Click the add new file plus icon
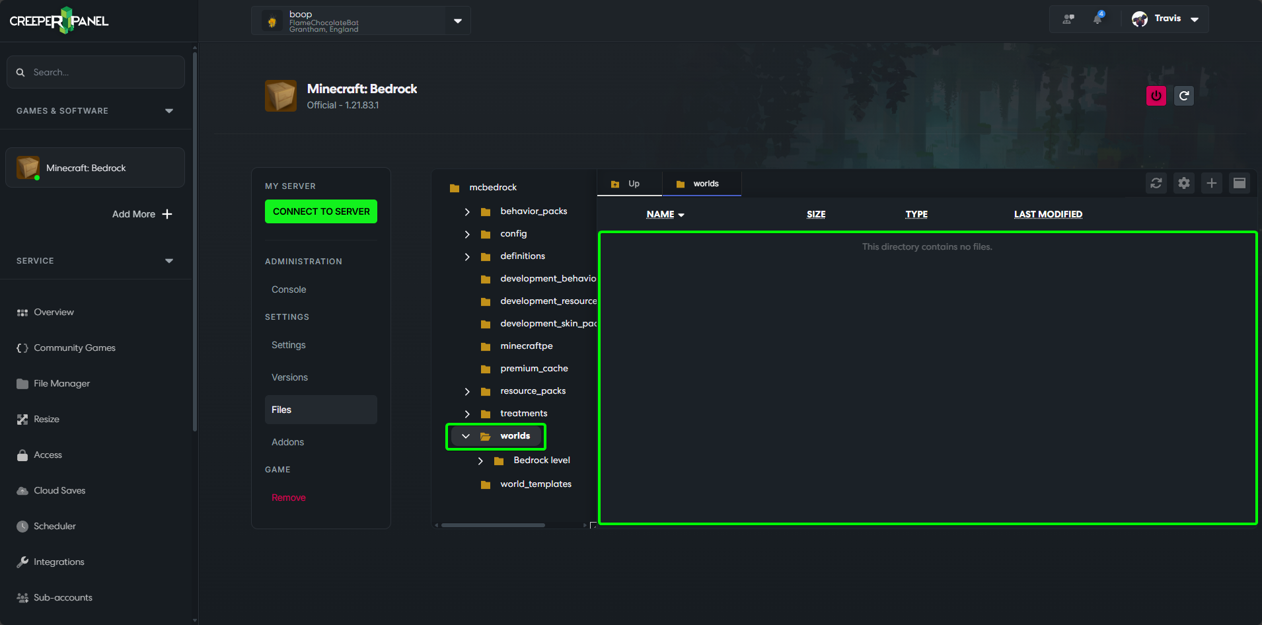 (1211, 183)
